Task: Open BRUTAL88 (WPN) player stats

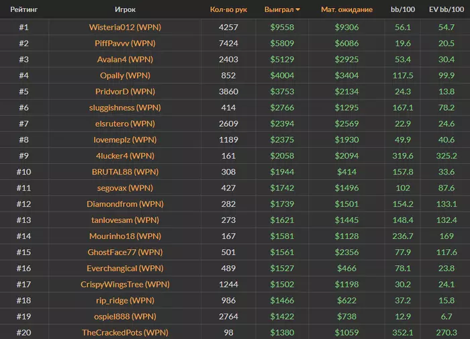Action: 125,172
